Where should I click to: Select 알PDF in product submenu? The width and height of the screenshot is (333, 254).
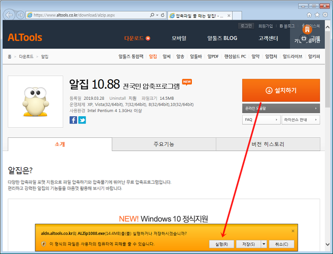(x=213, y=57)
